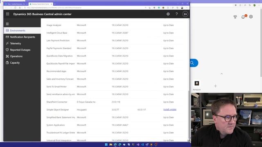
Task: Click the Notification Recipients envelope icon
Action: [x=7, y=37]
